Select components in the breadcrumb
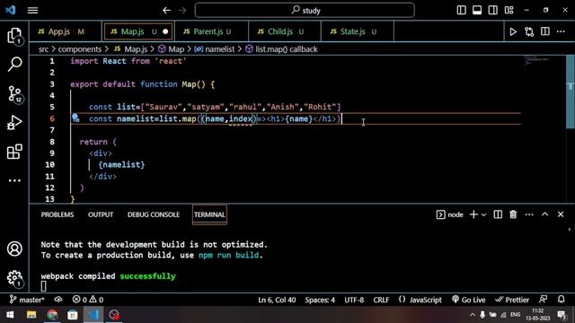This screenshot has height=323, width=575. [x=80, y=49]
